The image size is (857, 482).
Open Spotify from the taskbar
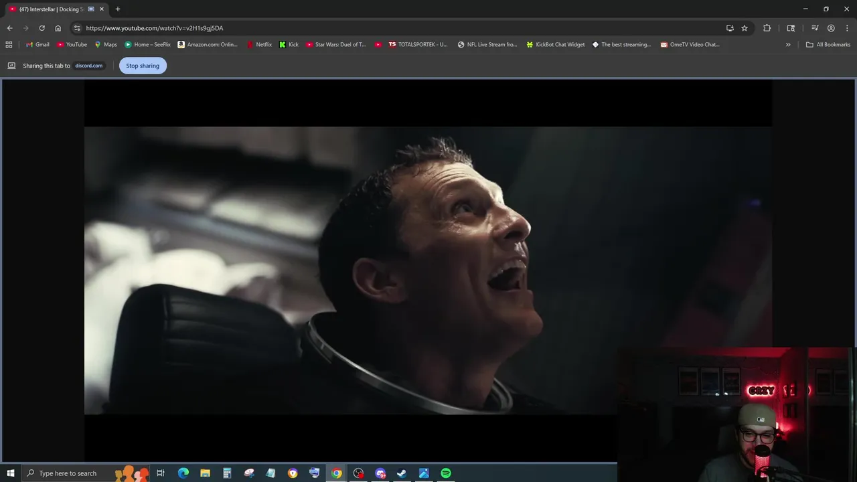(446, 473)
